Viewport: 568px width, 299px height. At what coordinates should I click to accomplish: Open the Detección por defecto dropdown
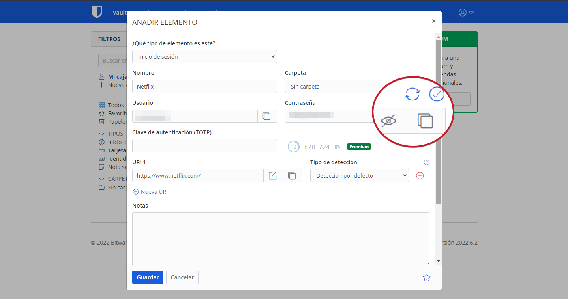(360, 176)
